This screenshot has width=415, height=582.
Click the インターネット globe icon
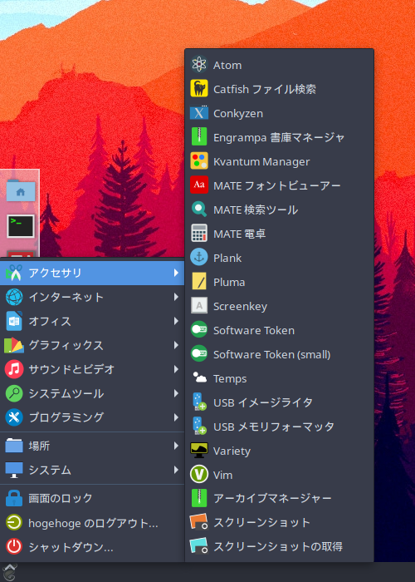coord(14,297)
